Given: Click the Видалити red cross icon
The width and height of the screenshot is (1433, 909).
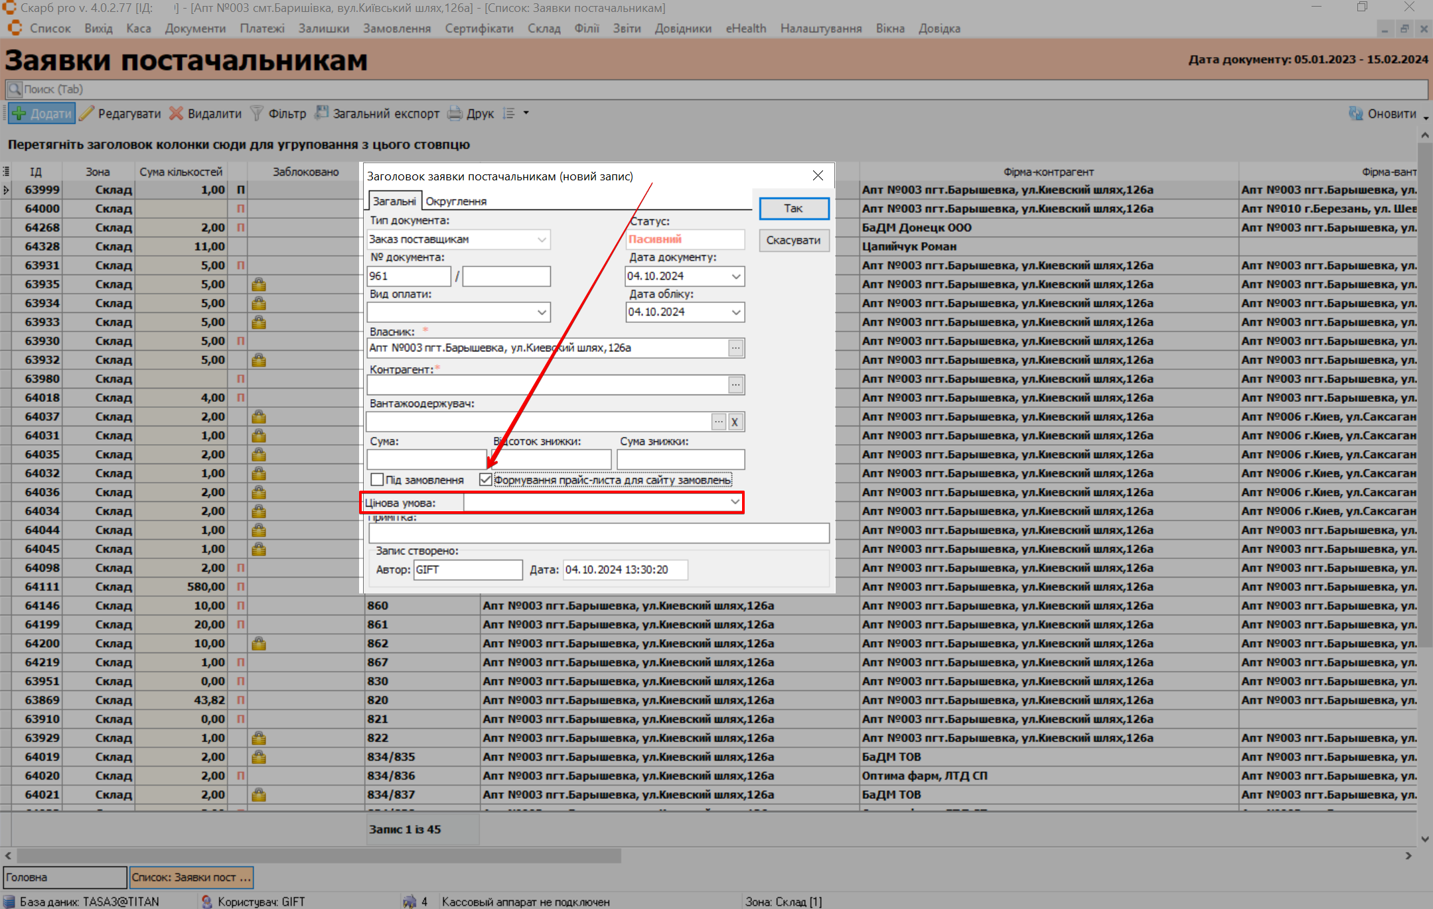Looking at the screenshot, I should (x=176, y=113).
